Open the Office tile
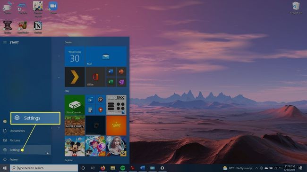The image size is (307, 172). [x=95, y=77]
